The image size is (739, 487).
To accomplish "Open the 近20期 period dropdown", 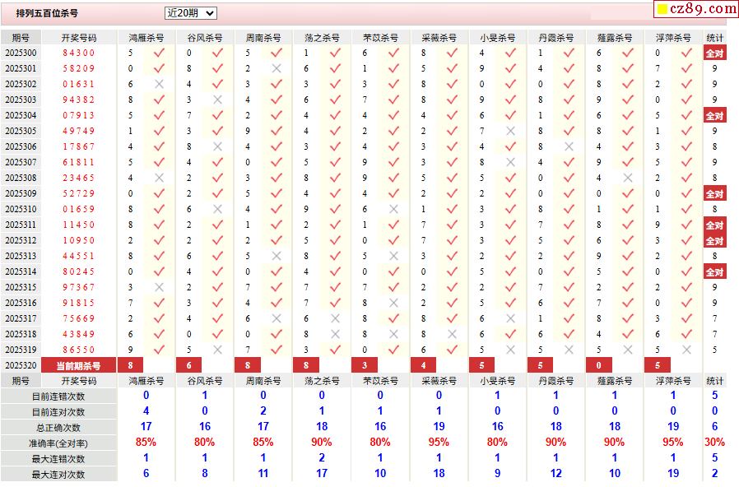I will point(191,13).
